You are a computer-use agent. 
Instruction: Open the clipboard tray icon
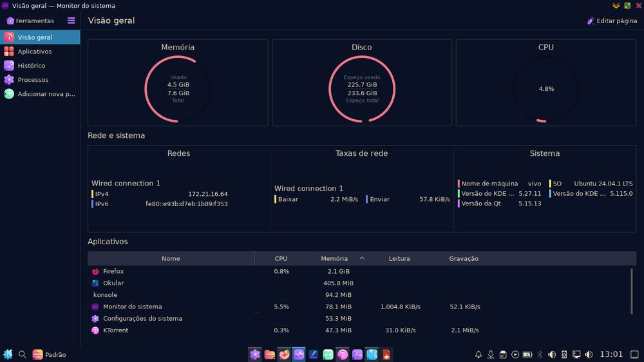point(503,354)
